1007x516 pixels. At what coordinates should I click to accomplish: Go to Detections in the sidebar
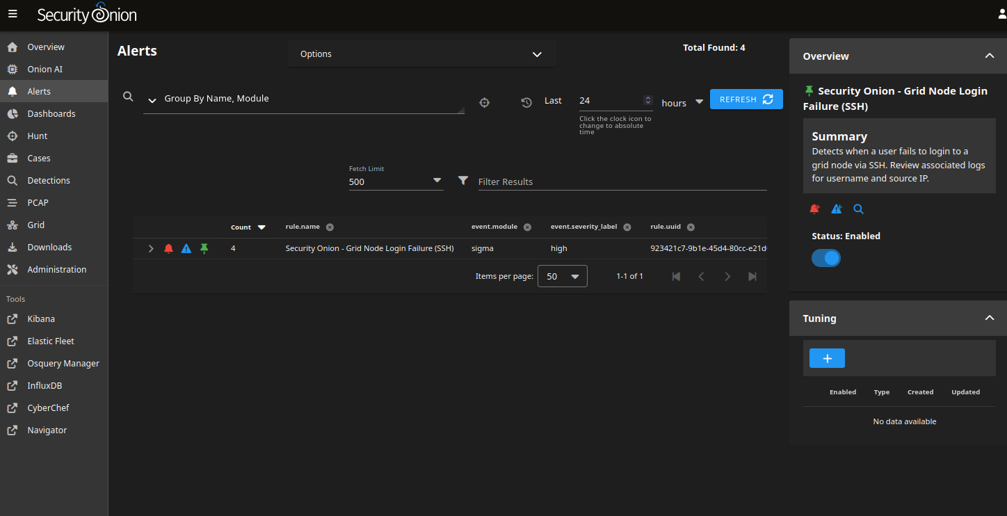click(x=49, y=180)
